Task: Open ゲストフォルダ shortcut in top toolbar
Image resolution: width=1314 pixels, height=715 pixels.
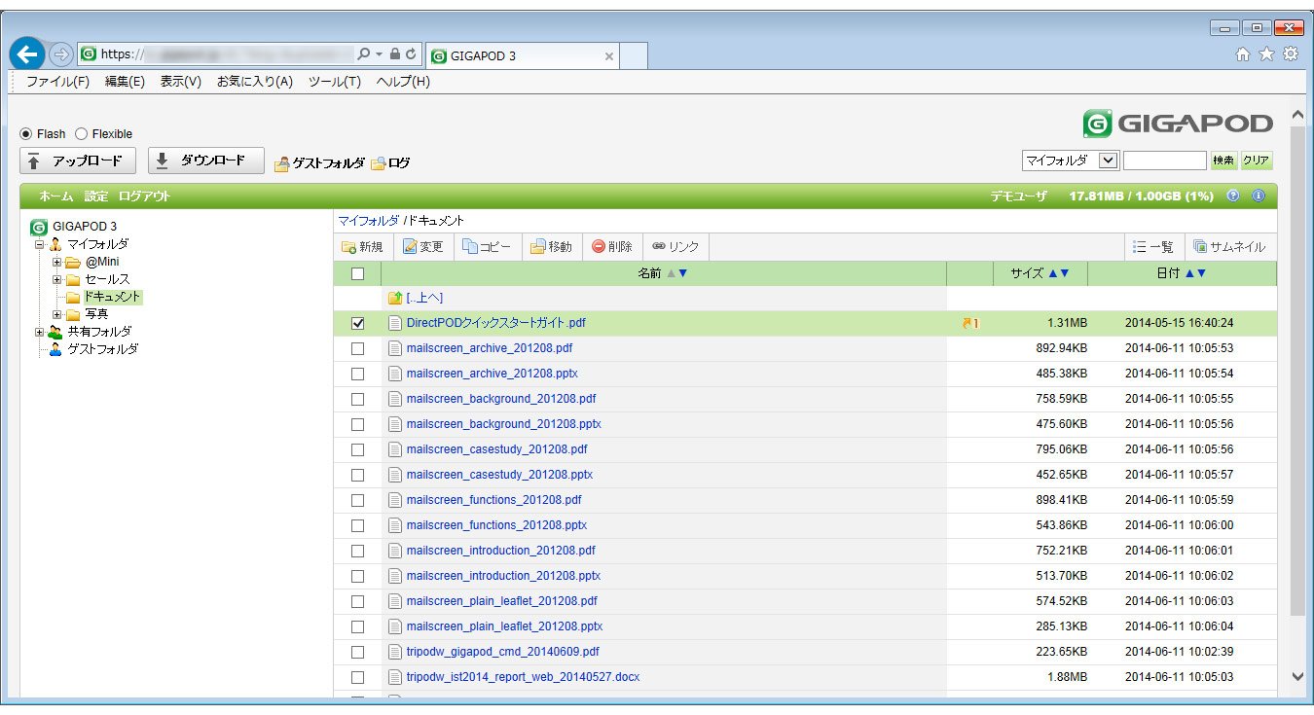Action: coord(319,163)
